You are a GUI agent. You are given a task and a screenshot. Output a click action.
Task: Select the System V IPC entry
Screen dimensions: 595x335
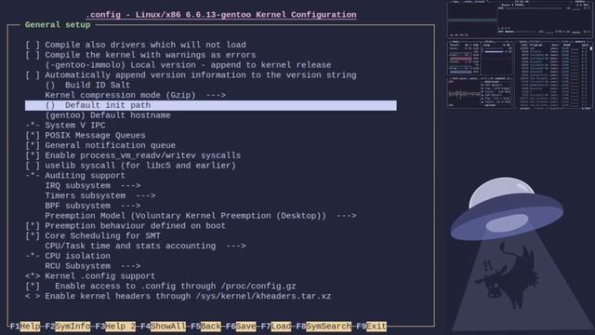click(x=65, y=126)
